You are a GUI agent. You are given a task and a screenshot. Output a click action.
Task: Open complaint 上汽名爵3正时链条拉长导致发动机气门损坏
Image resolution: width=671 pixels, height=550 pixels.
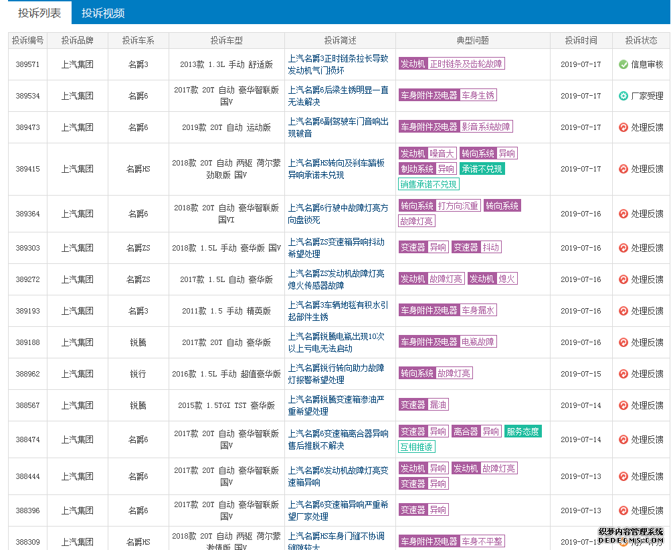point(338,64)
